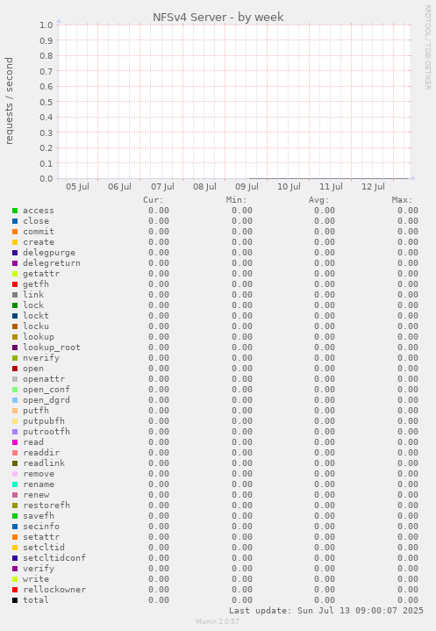The height and width of the screenshot is (631, 436).
Task: Select the 08 Jul date label
Action: pyautogui.click(x=204, y=187)
